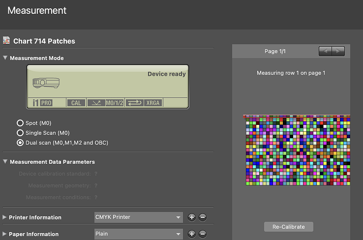Open the CMYK Printer dropdown
The image size is (363, 240).
(138, 217)
